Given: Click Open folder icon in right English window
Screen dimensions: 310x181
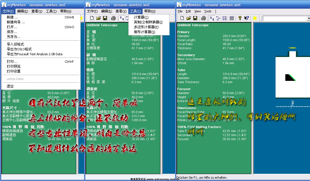Looking at the screenshot, I should point(189,18).
